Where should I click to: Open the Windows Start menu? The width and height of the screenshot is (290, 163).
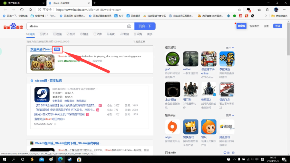coord(5,159)
